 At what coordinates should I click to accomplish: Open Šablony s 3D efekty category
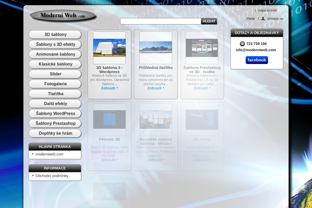click(55, 44)
